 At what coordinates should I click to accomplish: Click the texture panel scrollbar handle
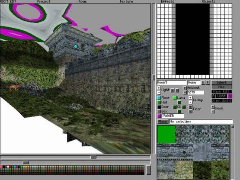(232, 126)
